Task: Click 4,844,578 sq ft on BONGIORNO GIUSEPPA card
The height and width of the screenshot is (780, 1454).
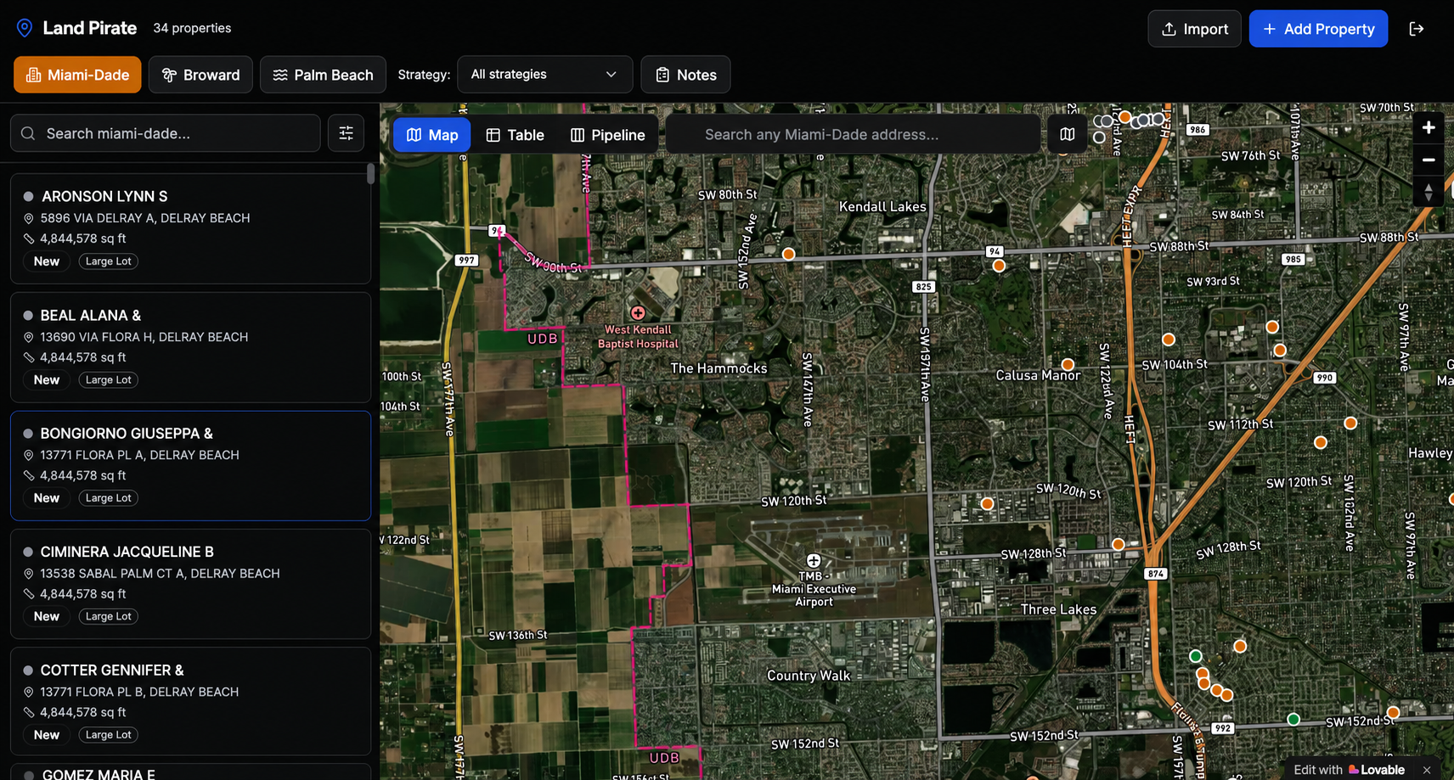Action: click(83, 475)
